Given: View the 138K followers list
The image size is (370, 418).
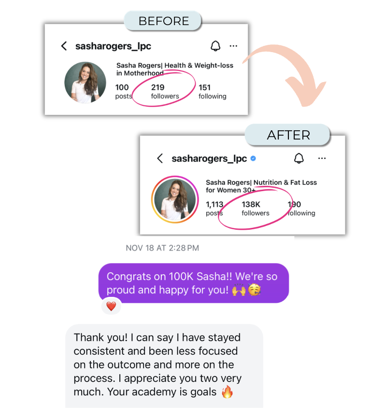Looking at the screenshot, I should coord(256,209).
